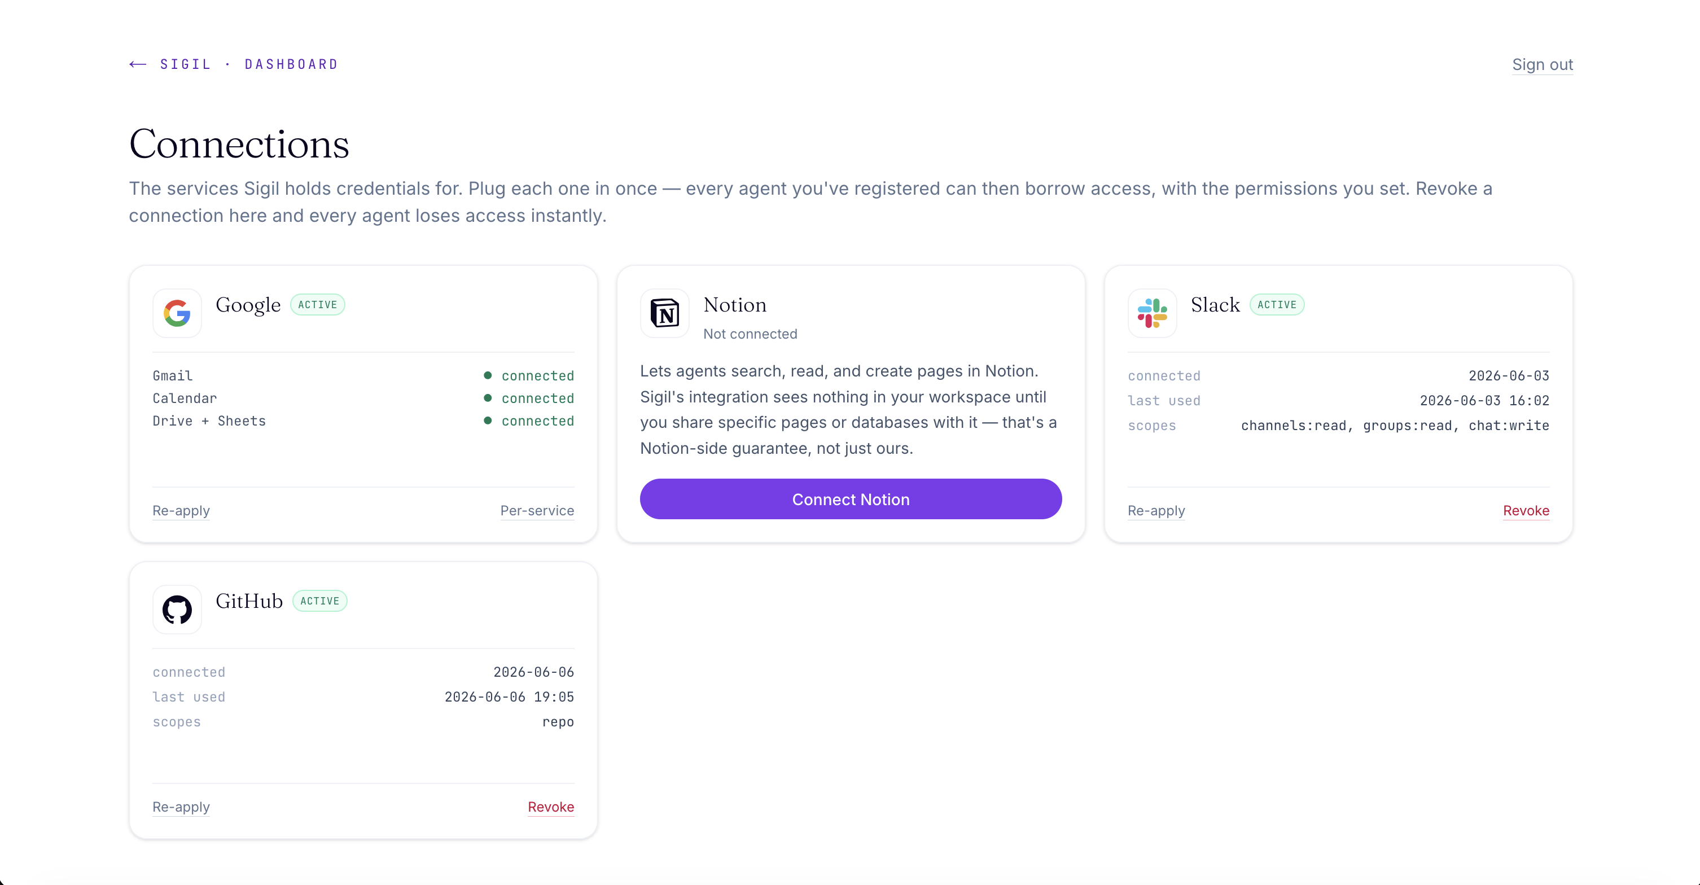The image size is (1700, 885).
Task: Click the GitHub scopes value repo
Action: pyautogui.click(x=558, y=722)
